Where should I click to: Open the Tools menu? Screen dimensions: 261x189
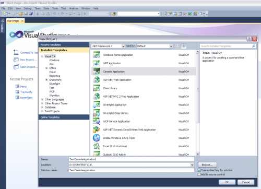[55, 8]
